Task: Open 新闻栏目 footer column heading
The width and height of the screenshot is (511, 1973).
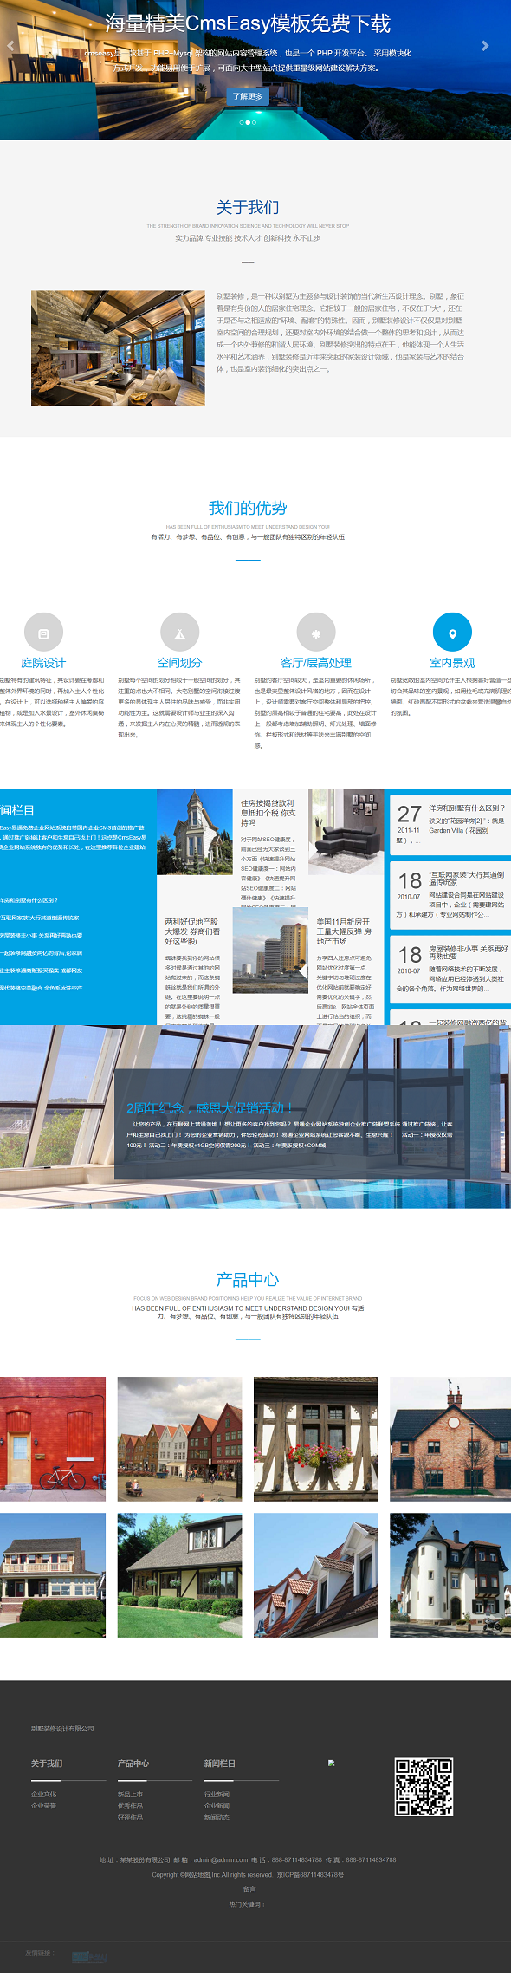Action: [220, 1763]
